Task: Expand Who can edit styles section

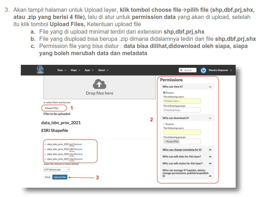Action: click(210, 163)
